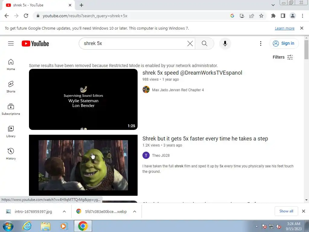View site info via the padlock icon

coord(38,16)
